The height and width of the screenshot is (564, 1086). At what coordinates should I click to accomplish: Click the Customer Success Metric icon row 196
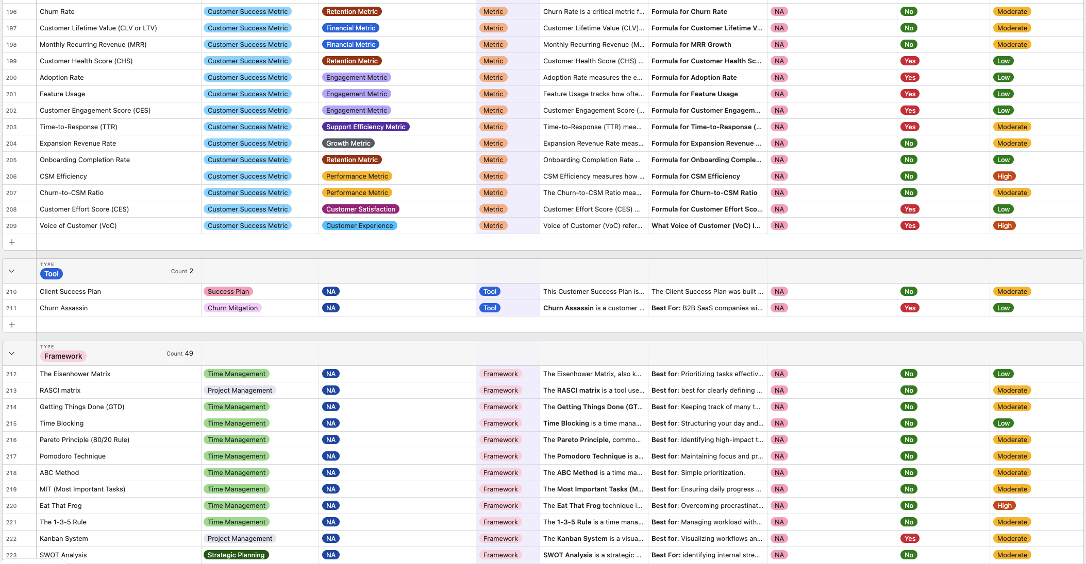(x=247, y=11)
